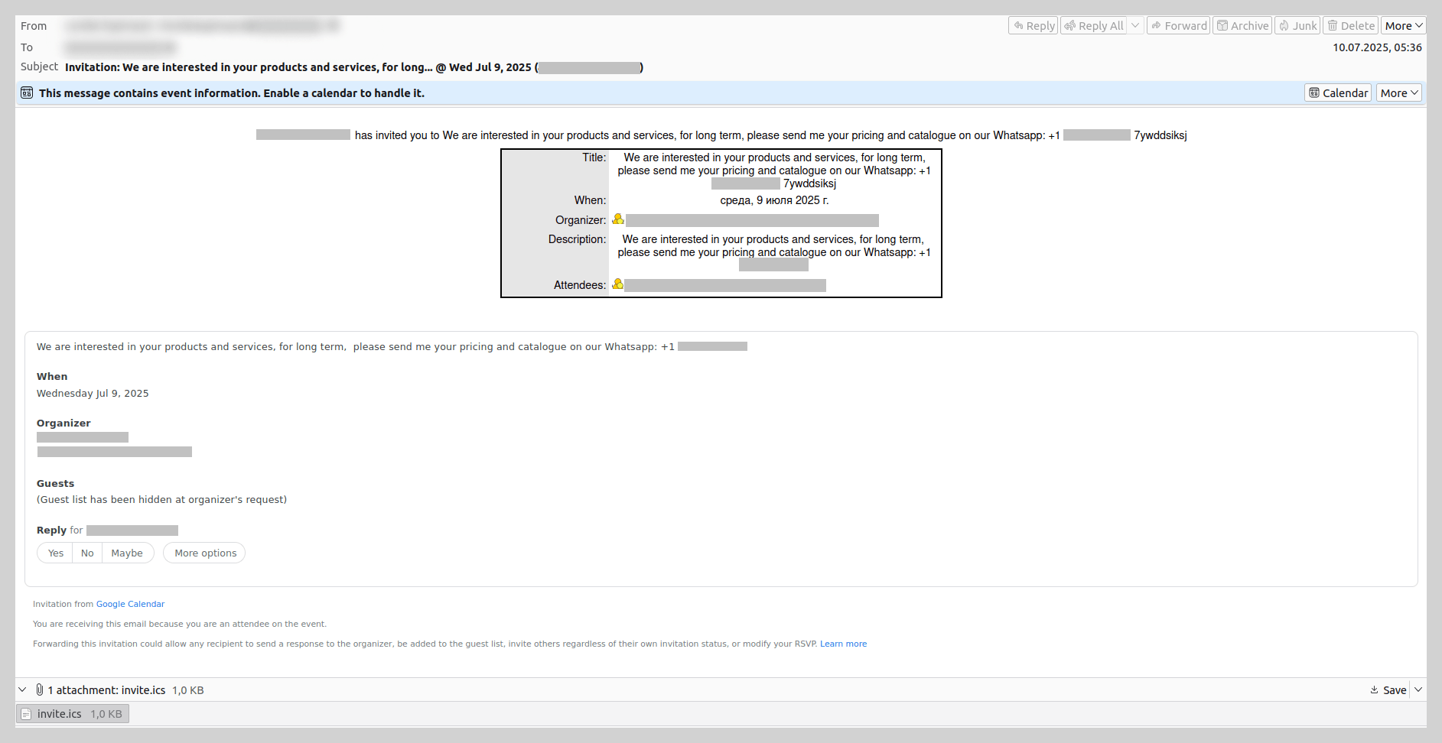The width and height of the screenshot is (1442, 743).
Task: Click the Reply button in message header
Action: 1033,26
